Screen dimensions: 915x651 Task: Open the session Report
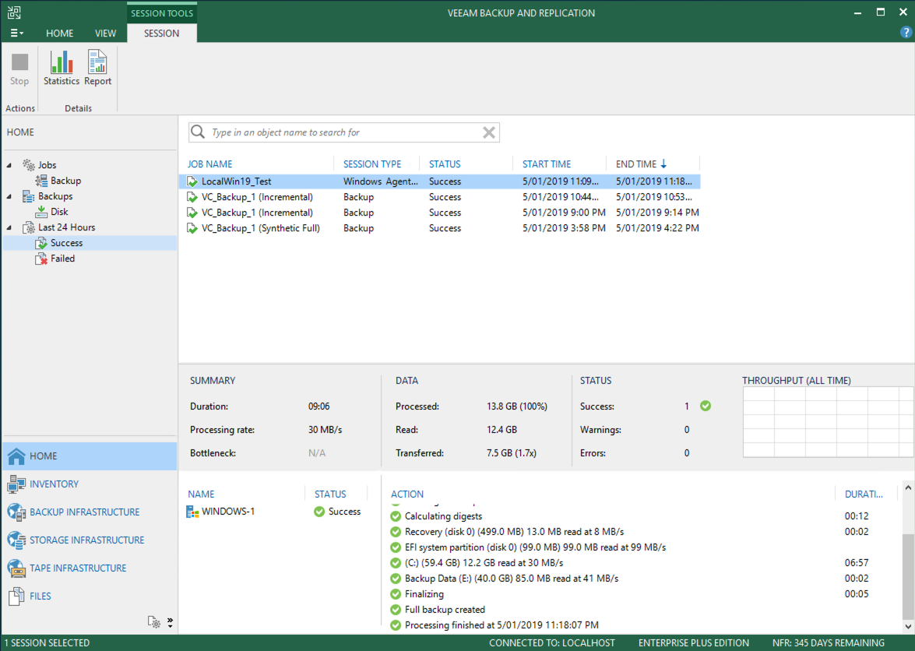97,69
